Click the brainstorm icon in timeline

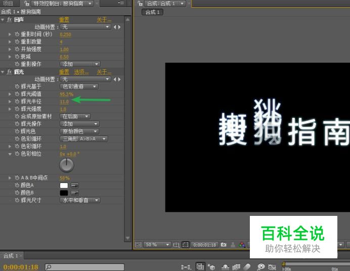point(260,267)
